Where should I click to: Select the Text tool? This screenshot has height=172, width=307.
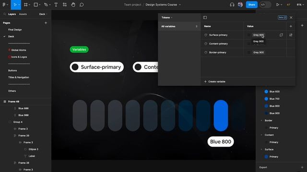[56, 5]
